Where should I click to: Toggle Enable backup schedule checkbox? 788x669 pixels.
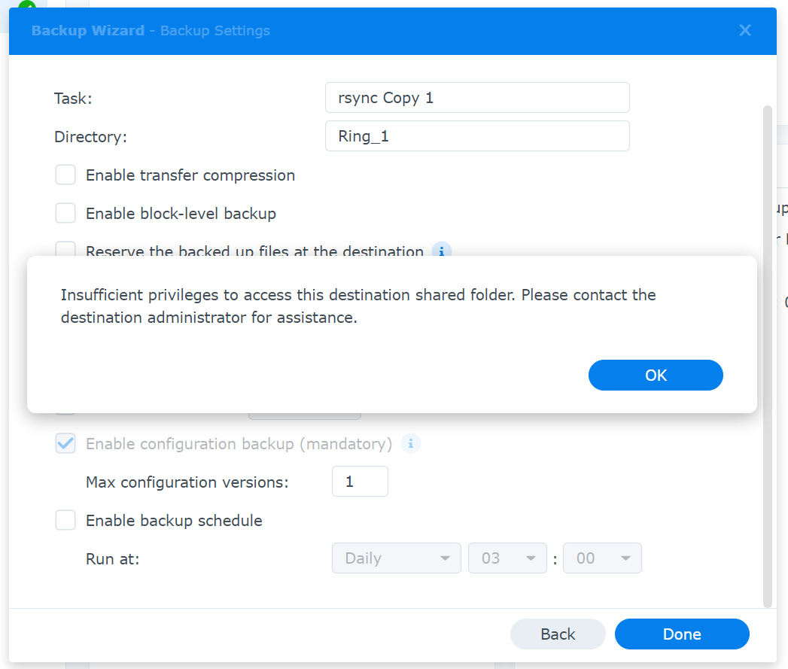tap(65, 520)
